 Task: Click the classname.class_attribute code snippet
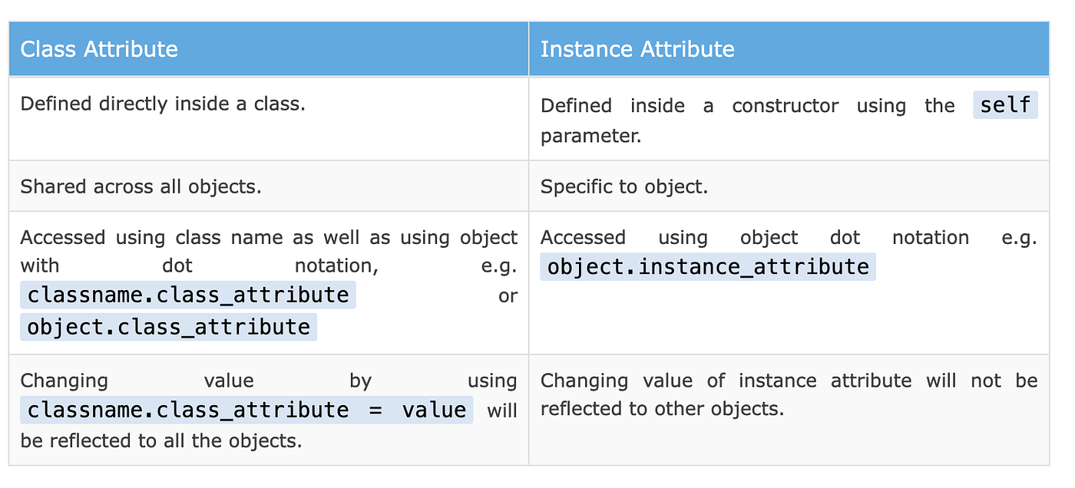[x=188, y=295]
